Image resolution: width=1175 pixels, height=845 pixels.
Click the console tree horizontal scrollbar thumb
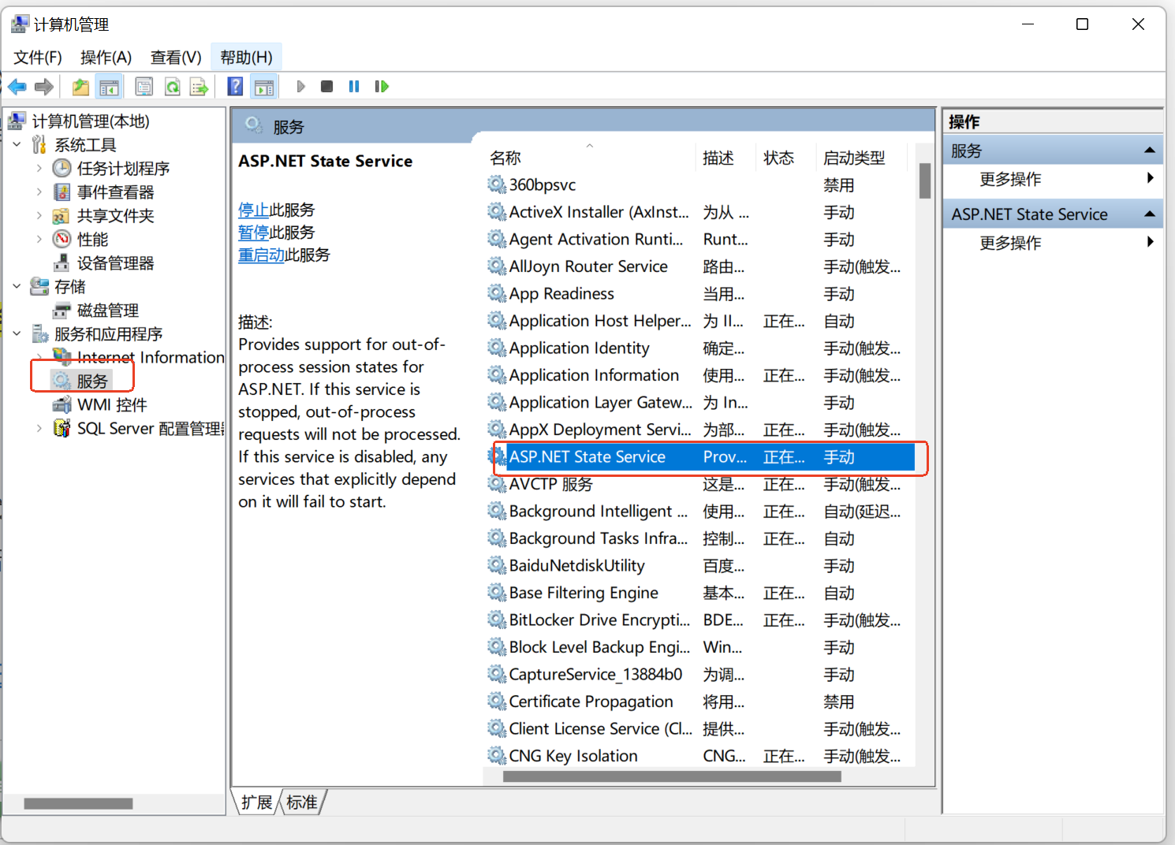[78, 804]
